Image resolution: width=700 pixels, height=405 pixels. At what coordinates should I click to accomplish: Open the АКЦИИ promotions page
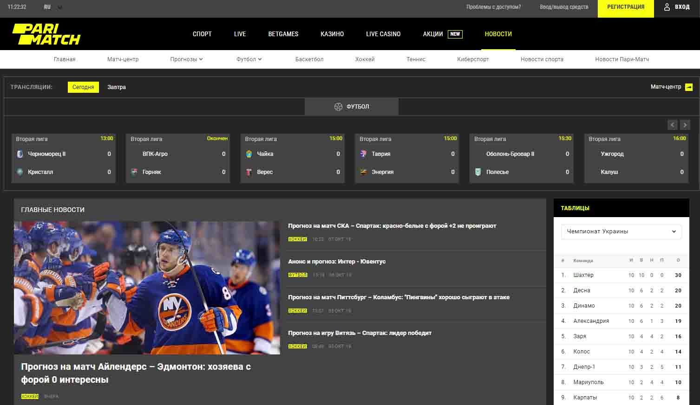click(433, 34)
